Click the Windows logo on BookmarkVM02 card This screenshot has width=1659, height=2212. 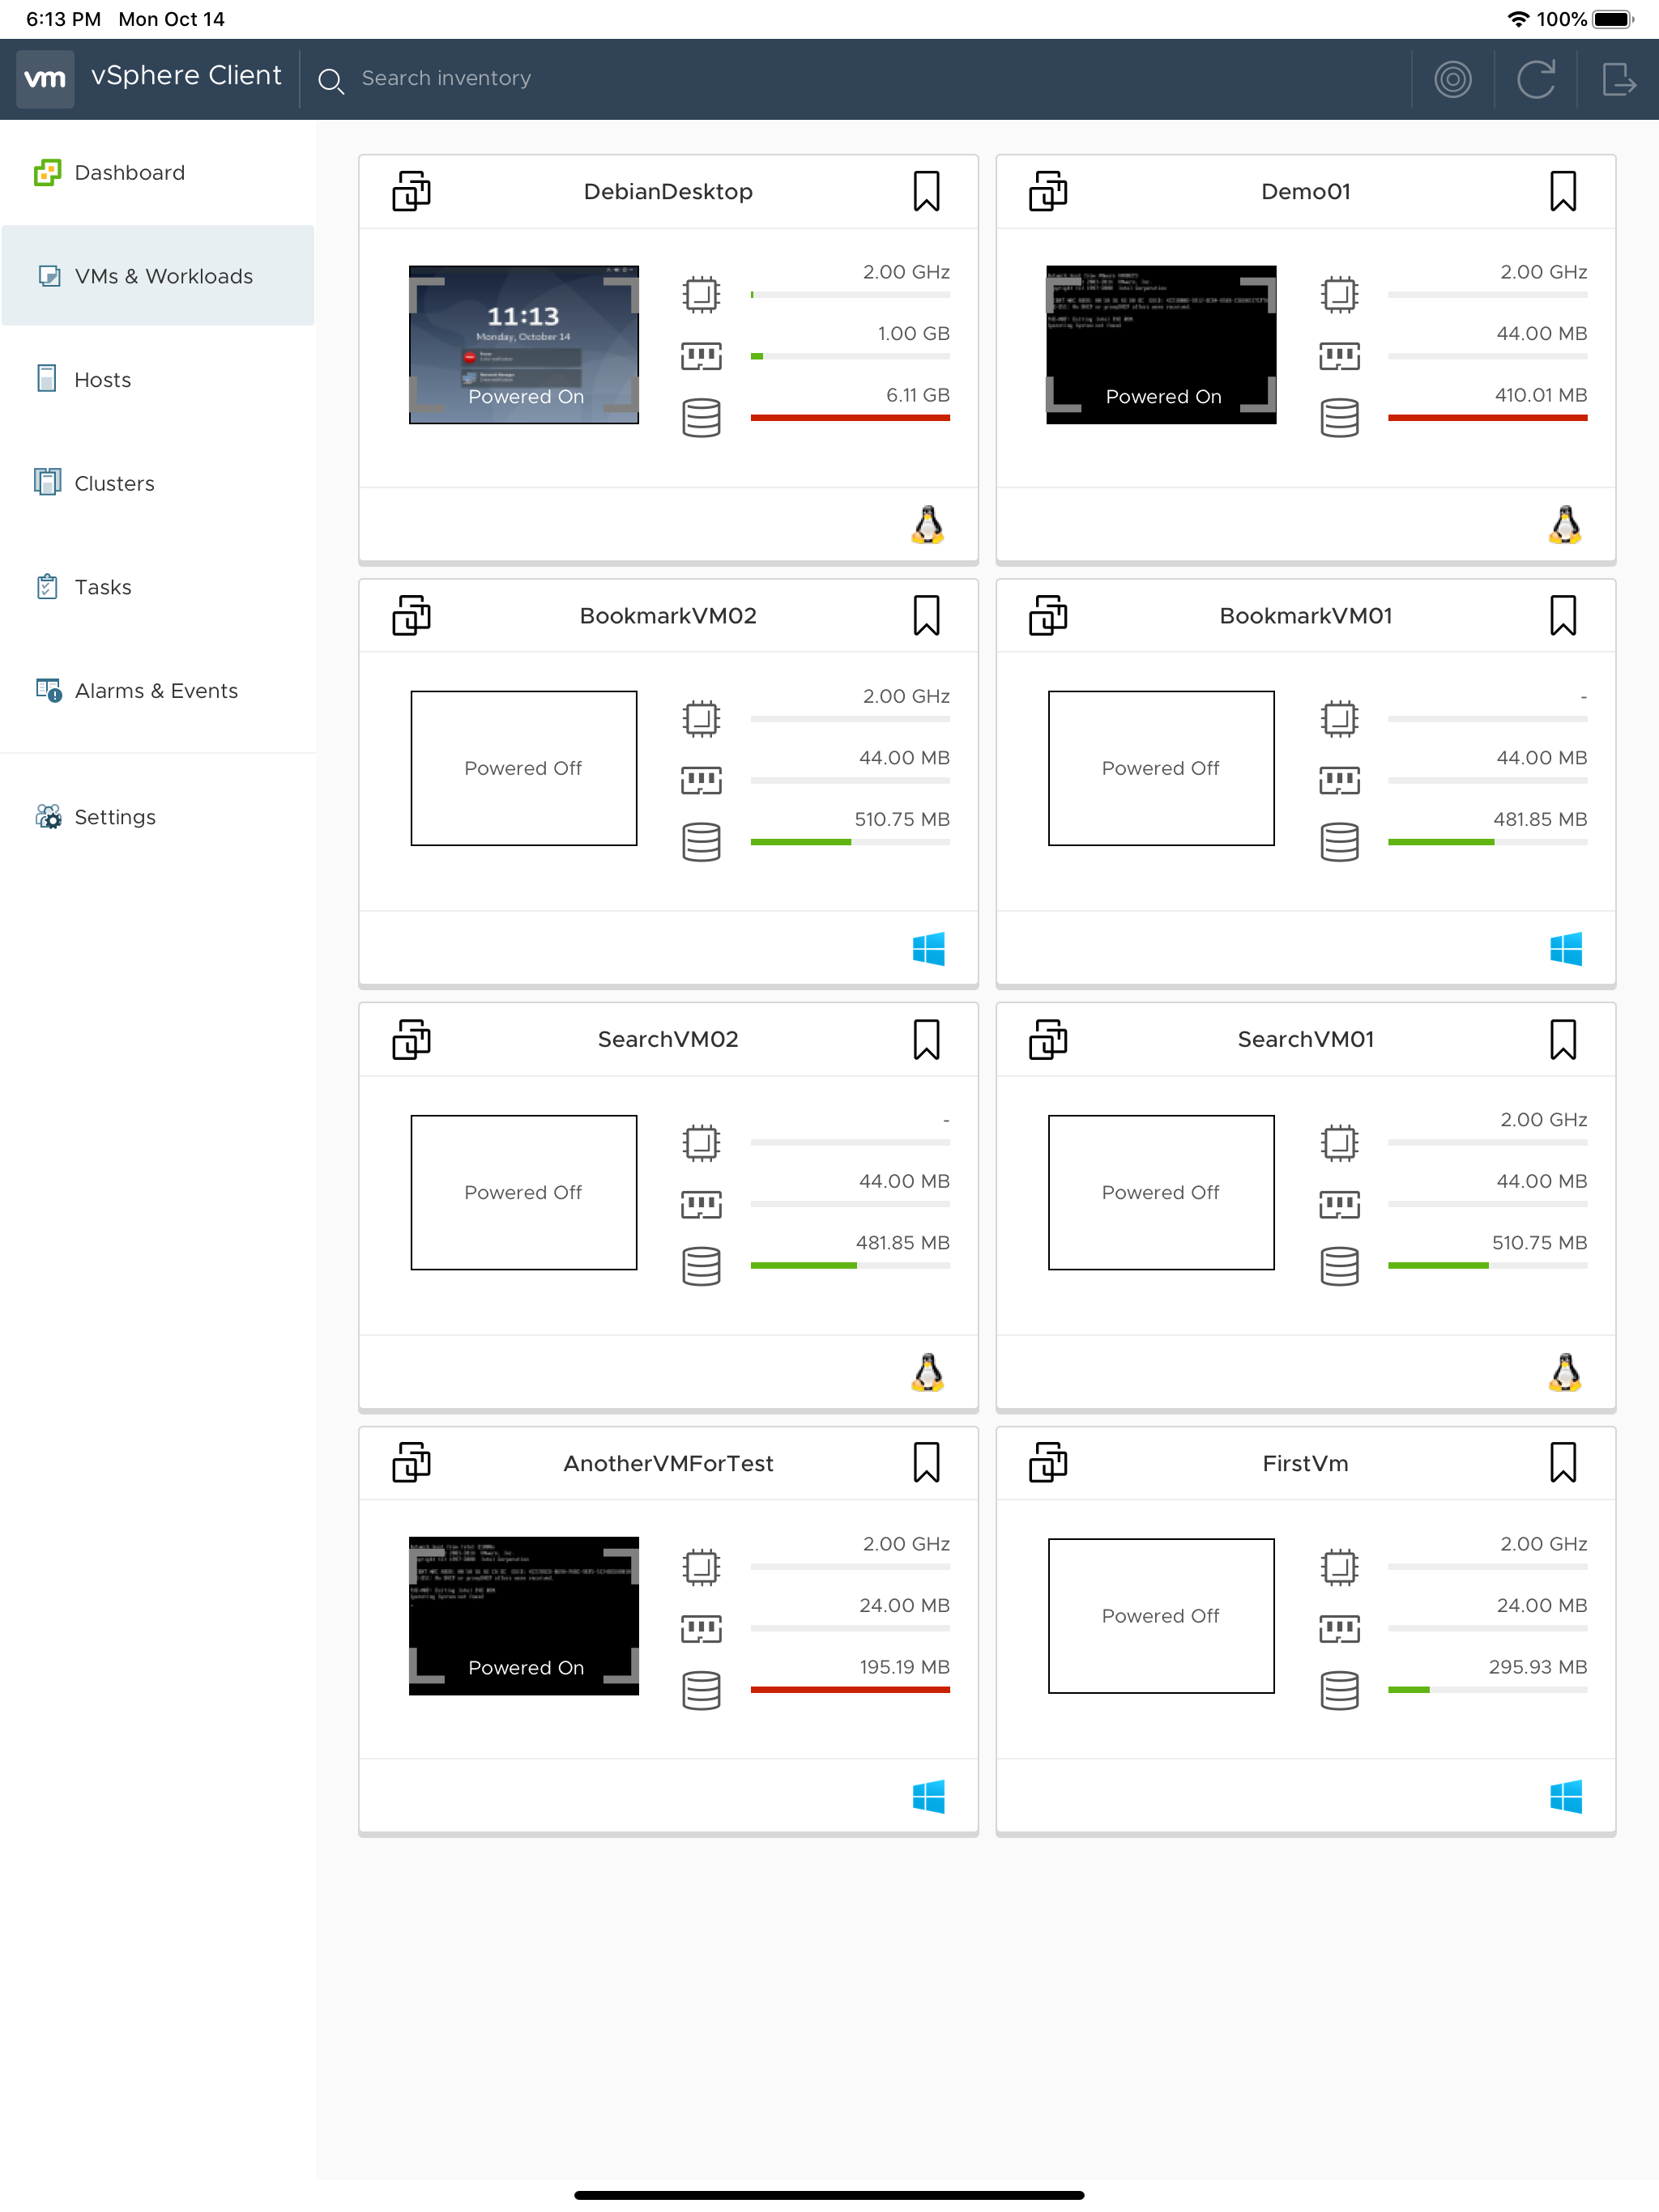928,949
